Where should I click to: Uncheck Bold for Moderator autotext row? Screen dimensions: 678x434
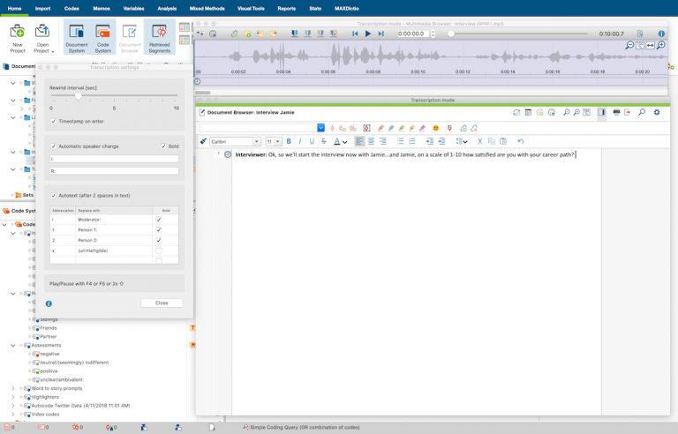(159, 220)
